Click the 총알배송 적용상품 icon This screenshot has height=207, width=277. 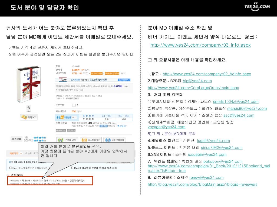point(64,117)
